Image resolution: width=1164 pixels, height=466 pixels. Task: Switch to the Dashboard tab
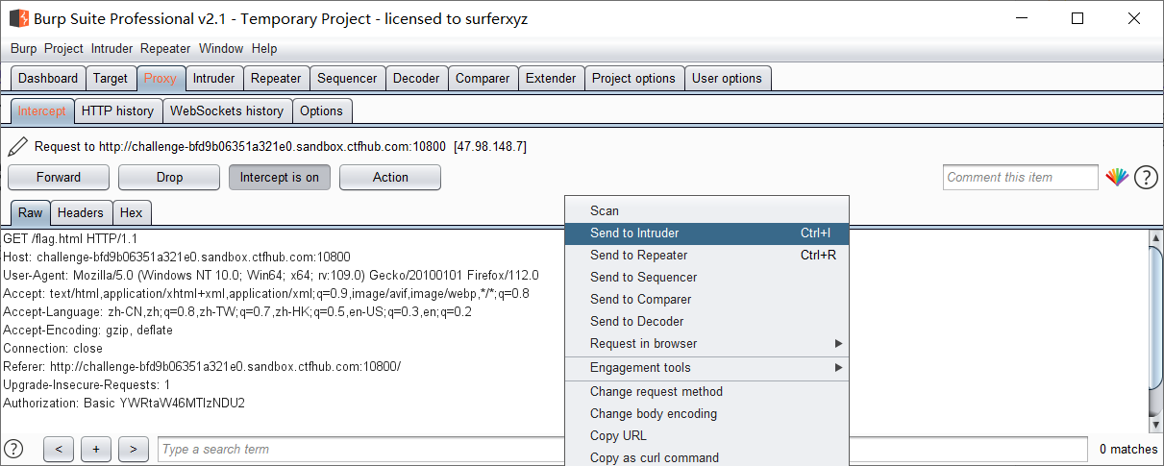tap(48, 79)
